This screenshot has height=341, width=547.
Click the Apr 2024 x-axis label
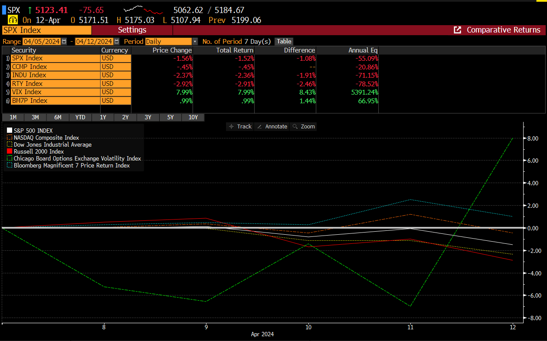click(x=262, y=334)
